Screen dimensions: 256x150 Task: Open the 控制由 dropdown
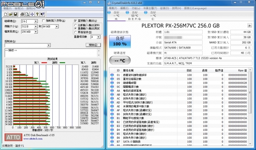point(48,45)
